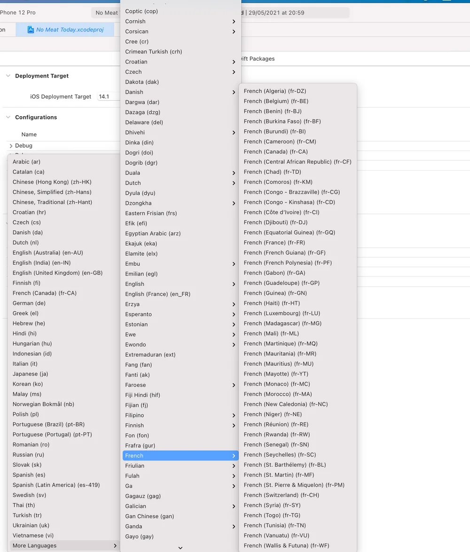Click the scroll-down arrow at the language menu bottom

coord(180,548)
